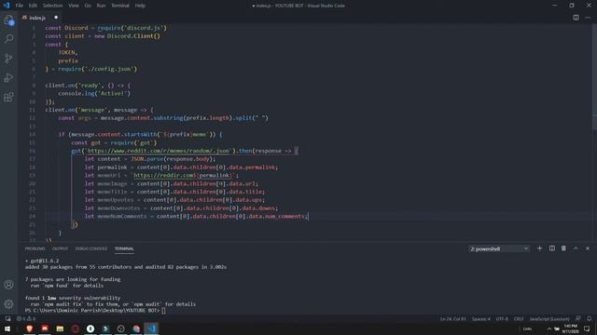The image size is (597, 335).
Task: Switch to the DEBUG CONSOLE tab
Action: pyautogui.click(x=91, y=248)
